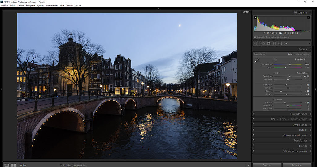Select the crop overlay grid tool

click(256, 44)
